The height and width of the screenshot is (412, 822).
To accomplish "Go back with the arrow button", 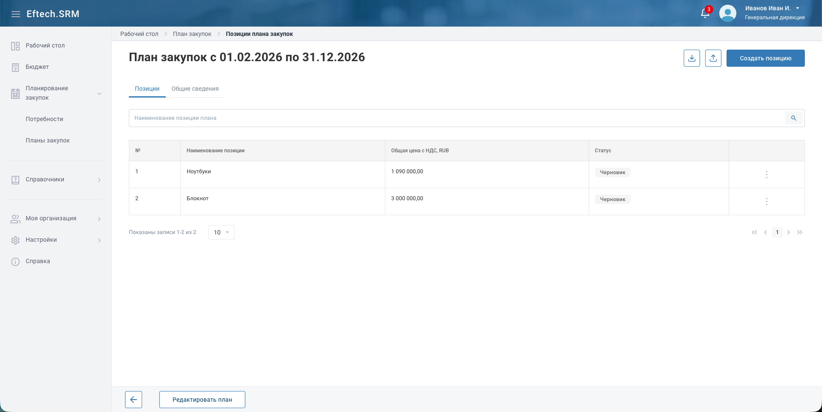I will 134,400.
